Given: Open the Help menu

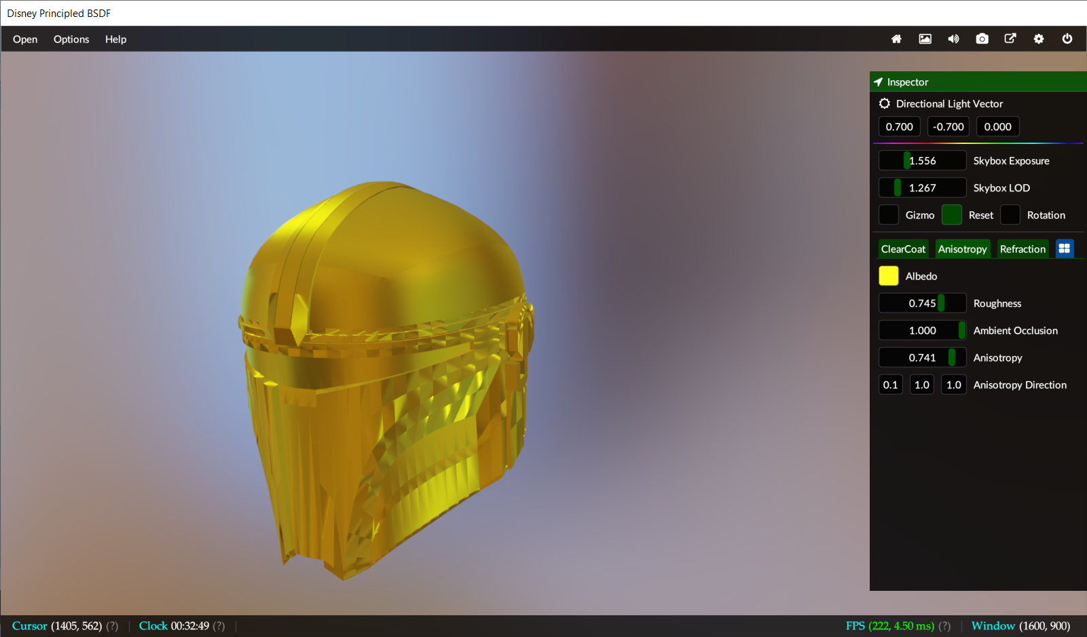Looking at the screenshot, I should click(115, 39).
